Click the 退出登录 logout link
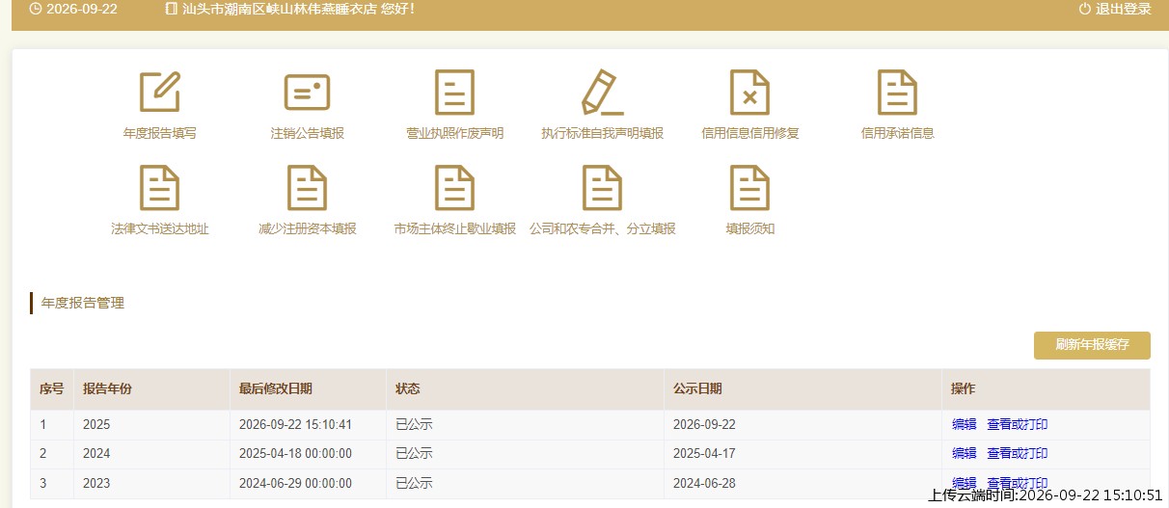The width and height of the screenshot is (1169, 508). pyautogui.click(x=1124, y=9)
